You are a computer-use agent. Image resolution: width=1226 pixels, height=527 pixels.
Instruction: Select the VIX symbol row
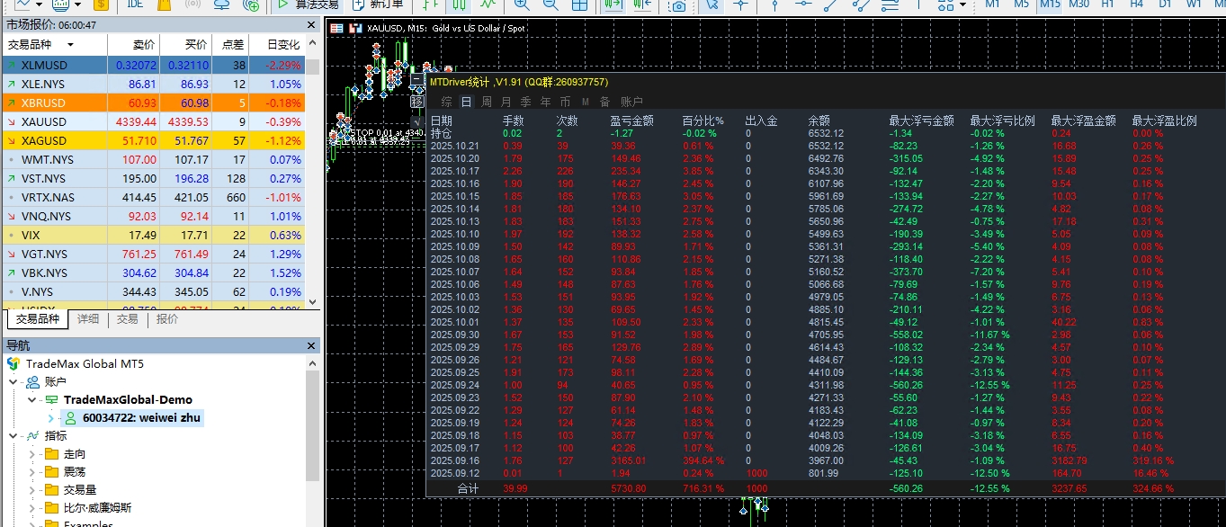153,235
